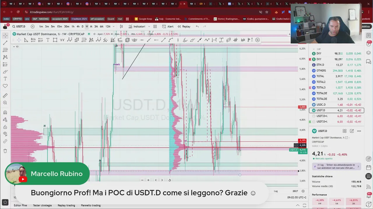Start bar Replay mode
The image size is (373, 209).
tap(184, 26)
